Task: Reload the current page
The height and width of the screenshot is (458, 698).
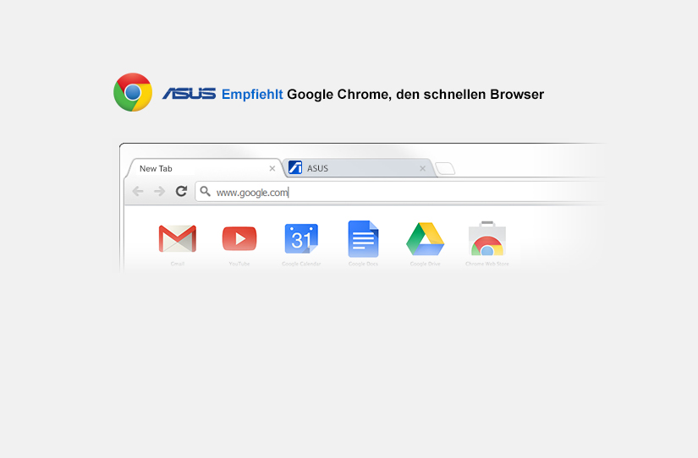Action: pos(181,191)
